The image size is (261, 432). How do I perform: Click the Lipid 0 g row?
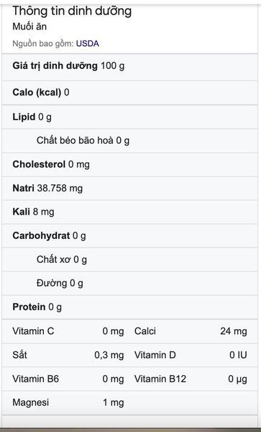[x=129, y=117]
